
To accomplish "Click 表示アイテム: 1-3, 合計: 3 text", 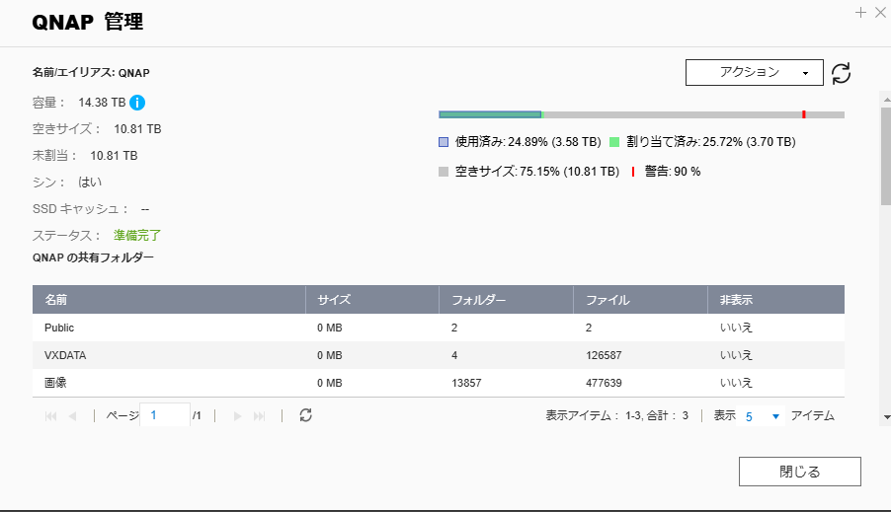I will [617, 415].
